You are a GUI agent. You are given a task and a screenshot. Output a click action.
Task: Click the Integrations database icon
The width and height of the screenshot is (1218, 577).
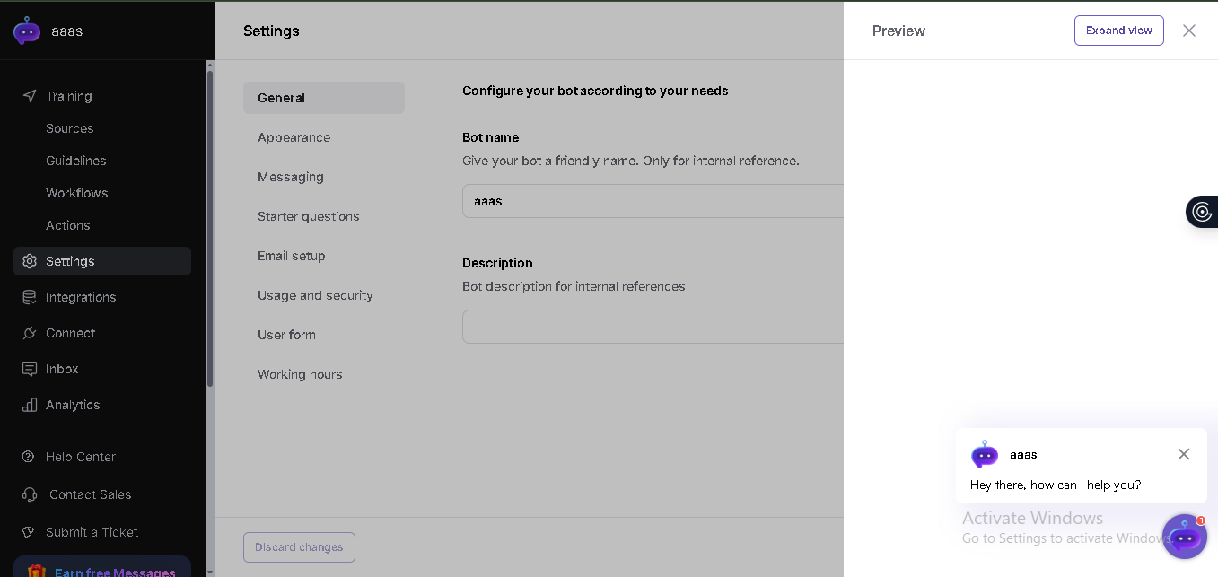[30, 297]
